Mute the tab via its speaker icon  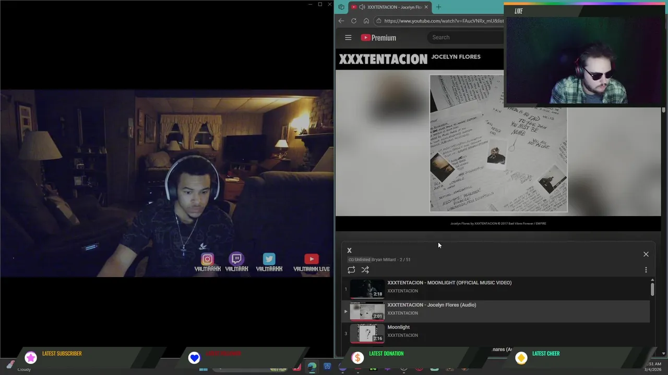(x=362, y=7)
